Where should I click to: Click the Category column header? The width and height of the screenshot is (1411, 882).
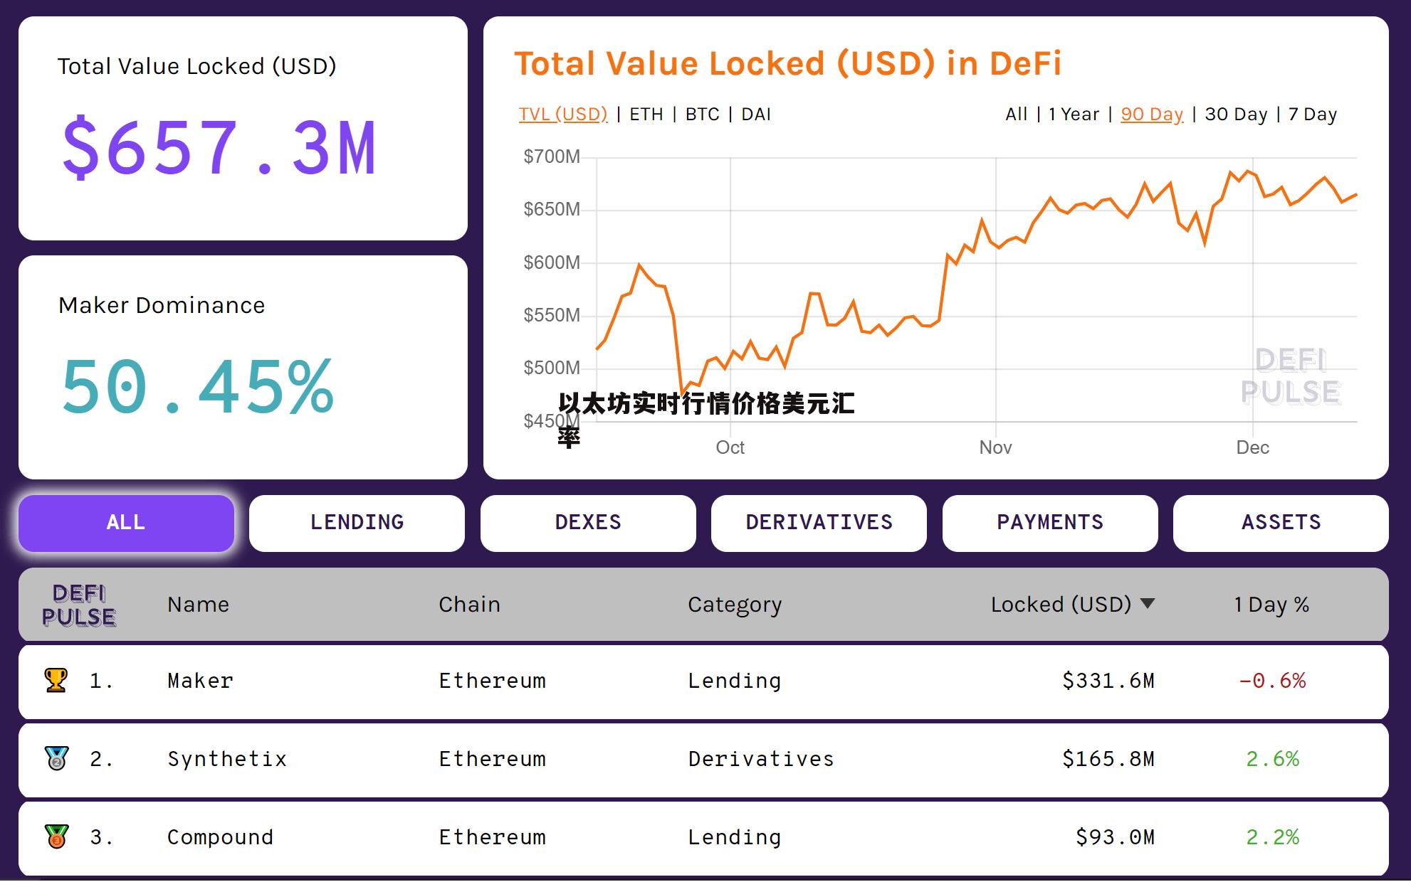(735, 605)
